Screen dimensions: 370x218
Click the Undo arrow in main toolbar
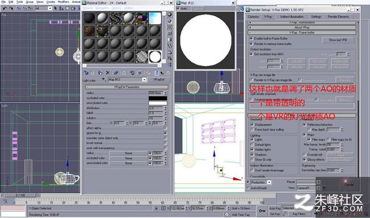(5, 9)
